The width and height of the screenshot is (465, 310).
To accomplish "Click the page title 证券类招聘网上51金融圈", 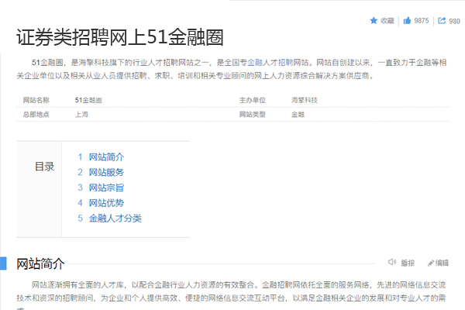I will click(x=120, y=38).
